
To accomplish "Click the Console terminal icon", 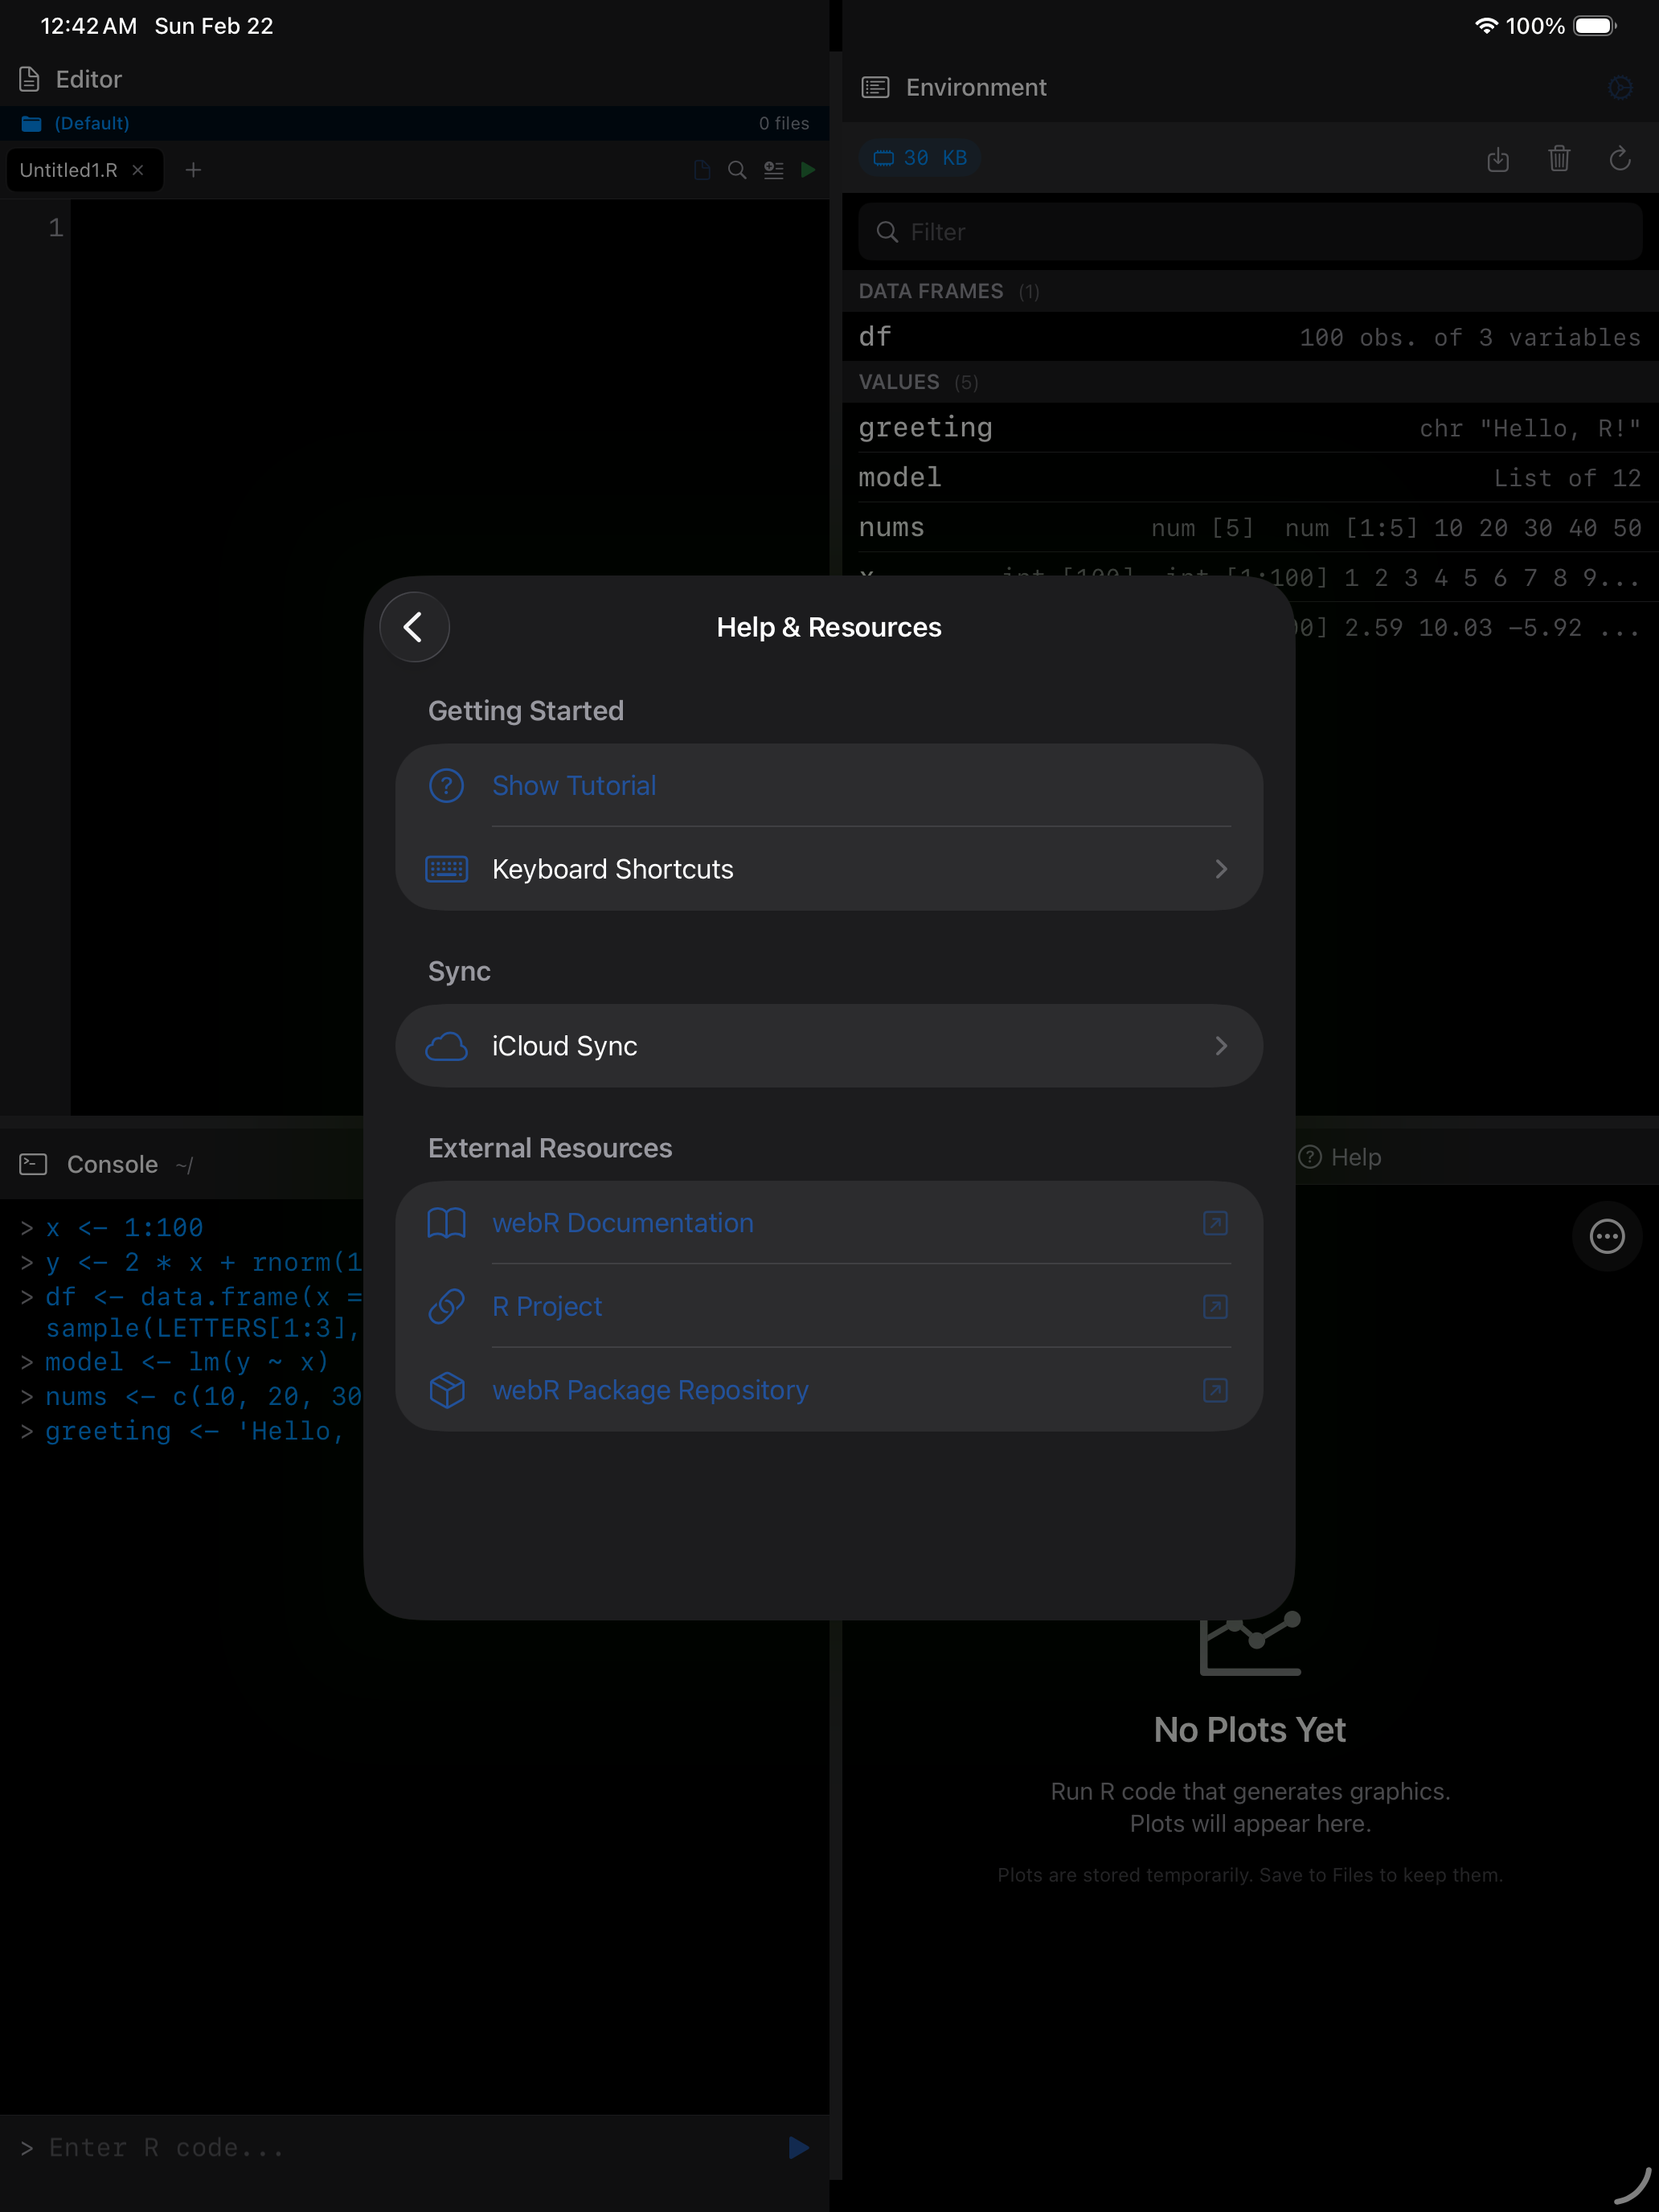I will (x=33, y=1163).
